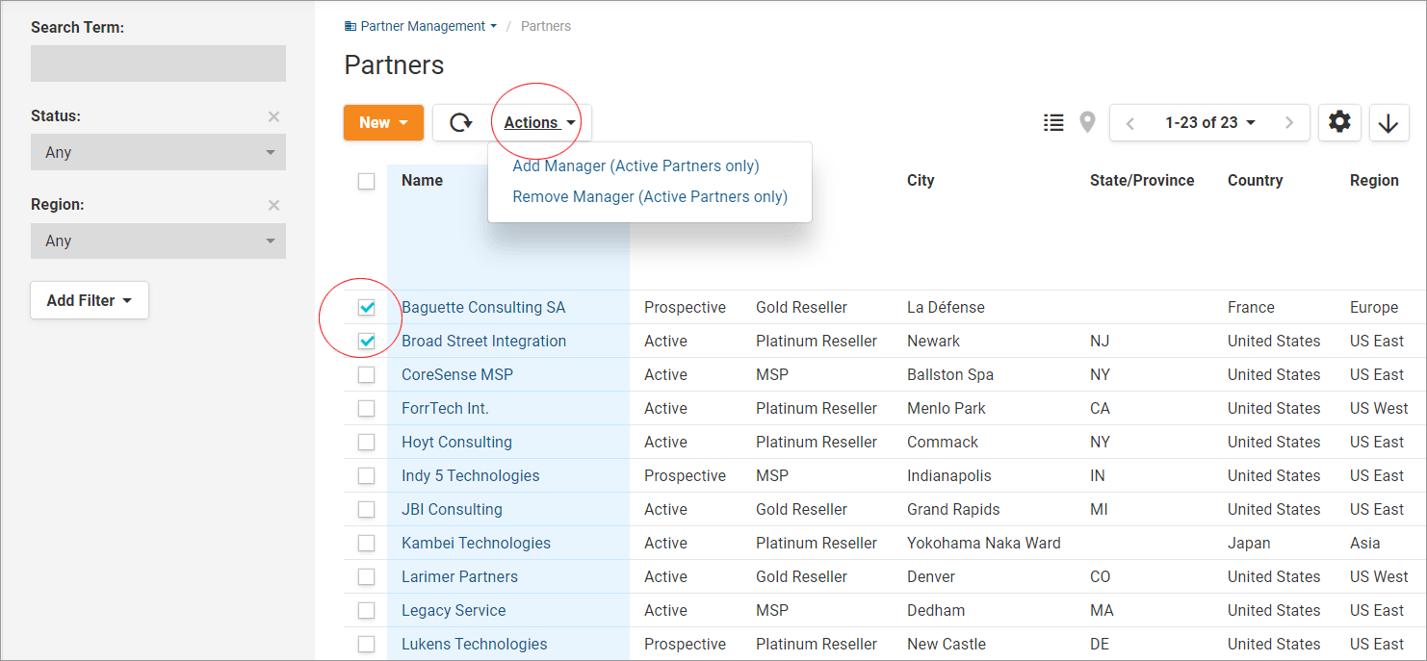Check the Legacy Service checkbox

(366, 610)
